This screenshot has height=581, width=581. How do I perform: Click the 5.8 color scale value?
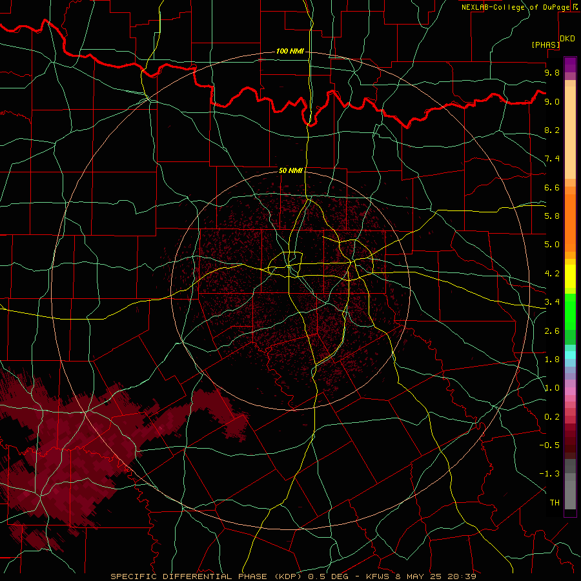click(552, 216)
